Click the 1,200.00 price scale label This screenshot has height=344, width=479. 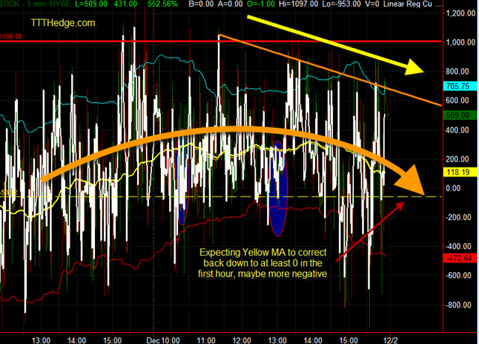click(x=461, y=13)
